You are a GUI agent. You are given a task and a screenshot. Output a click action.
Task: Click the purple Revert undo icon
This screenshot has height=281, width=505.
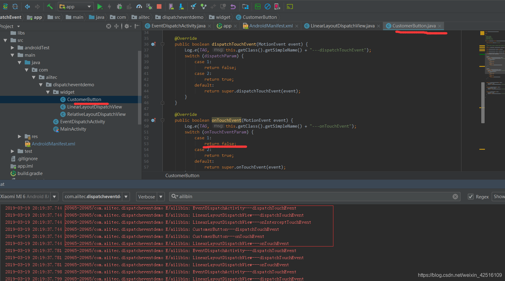coord(233,6)
